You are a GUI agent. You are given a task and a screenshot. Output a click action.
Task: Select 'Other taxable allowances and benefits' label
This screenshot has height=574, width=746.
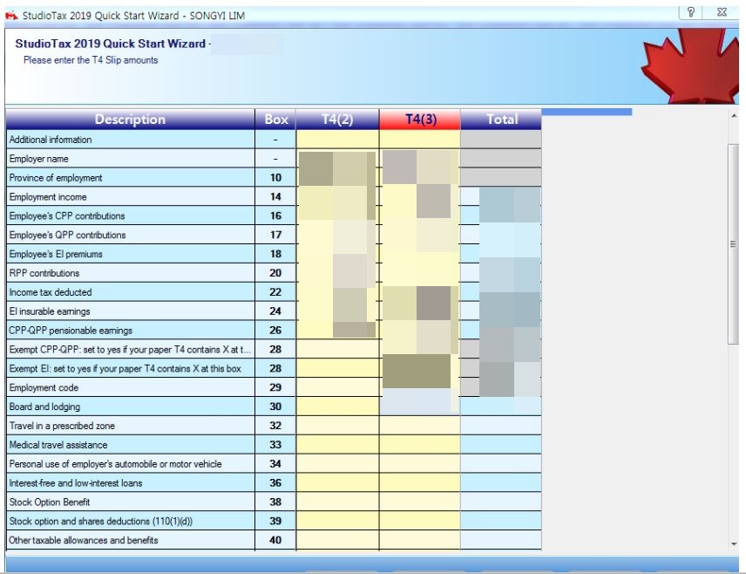click(x=84, y=540)
